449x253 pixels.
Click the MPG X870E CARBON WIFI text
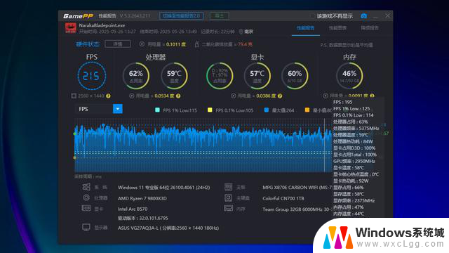(x=297, y=188)
